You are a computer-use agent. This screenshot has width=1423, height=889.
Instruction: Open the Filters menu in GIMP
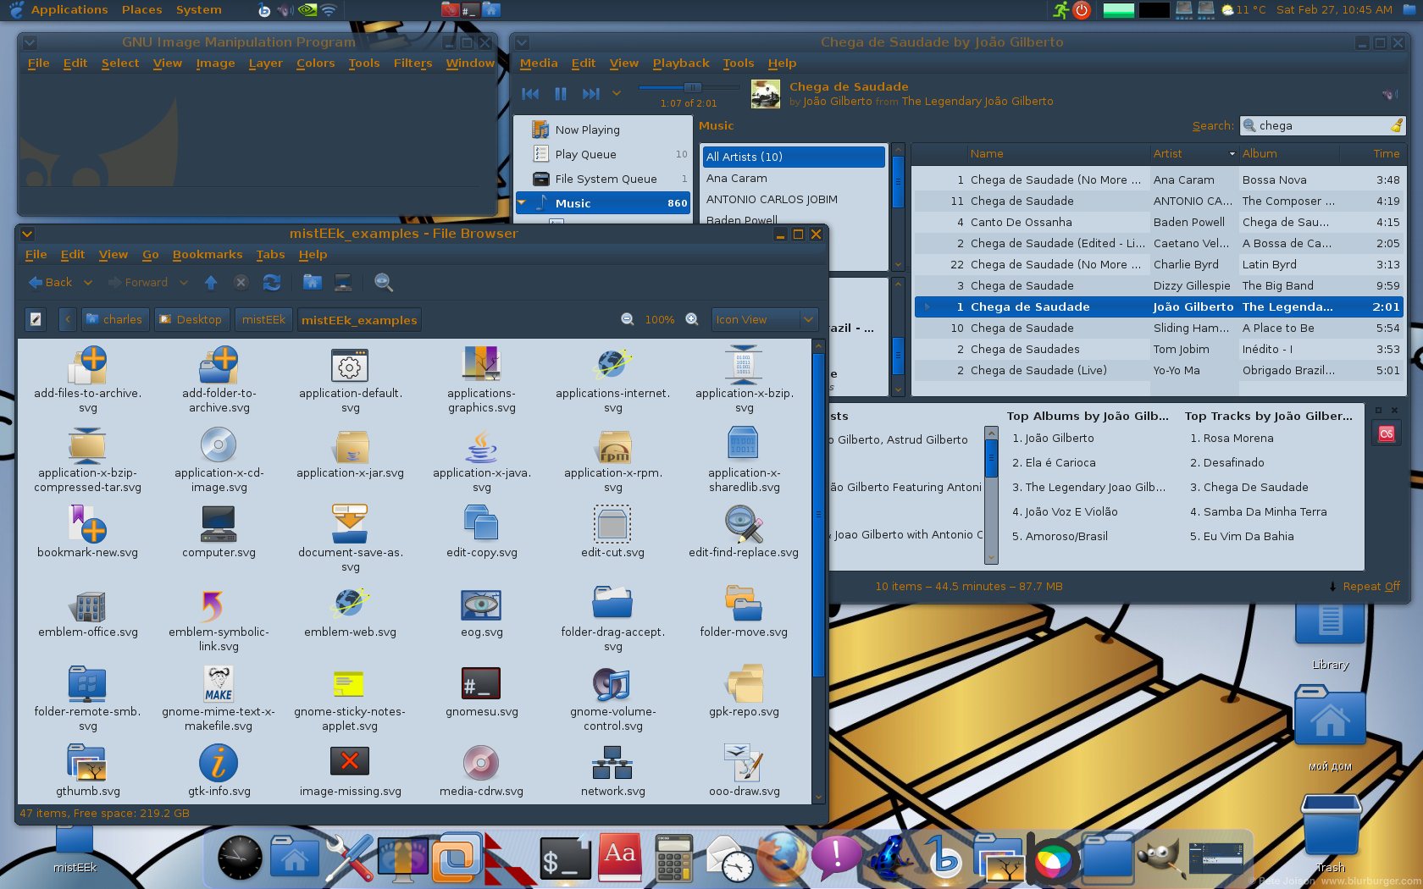tap(413, 63)
